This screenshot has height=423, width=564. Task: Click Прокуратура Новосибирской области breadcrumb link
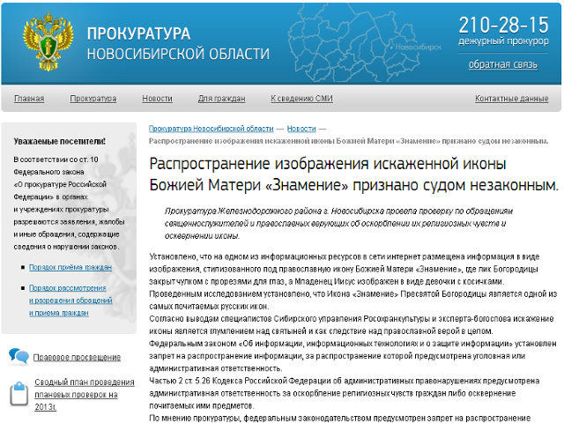[211, 129]
